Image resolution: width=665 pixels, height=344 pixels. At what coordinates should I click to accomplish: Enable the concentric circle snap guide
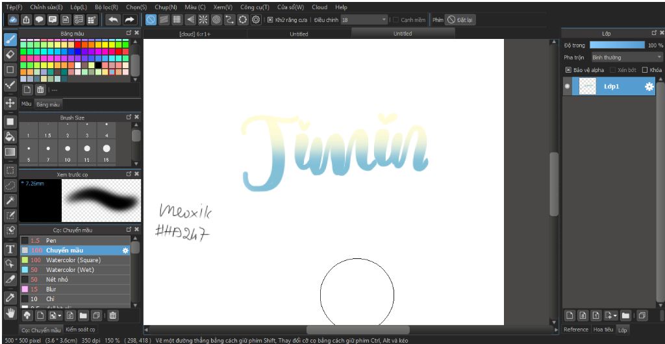click(216, 19)
